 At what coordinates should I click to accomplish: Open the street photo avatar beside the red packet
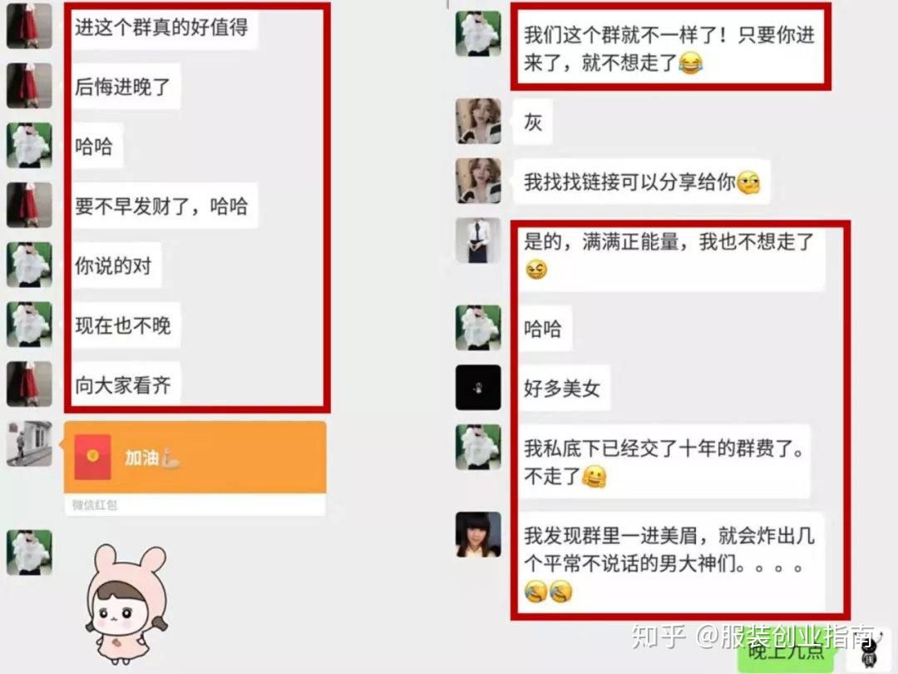[29, 444]
